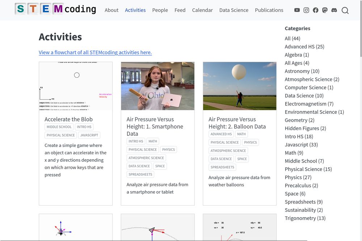Click the page vertical scrollbar
Screen dimensions: 362x241
(x=361, y=29)
